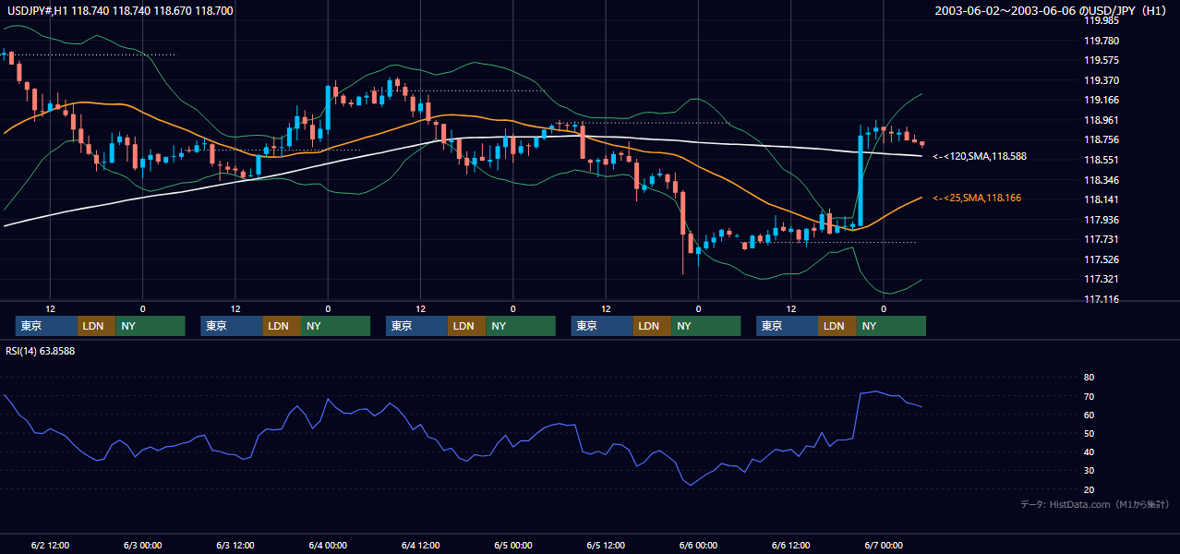Select the 119.780 price axis label

coord(1102,41)
